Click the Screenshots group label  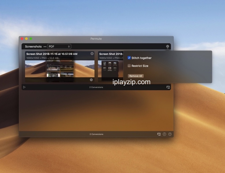[x=33, y=46]
